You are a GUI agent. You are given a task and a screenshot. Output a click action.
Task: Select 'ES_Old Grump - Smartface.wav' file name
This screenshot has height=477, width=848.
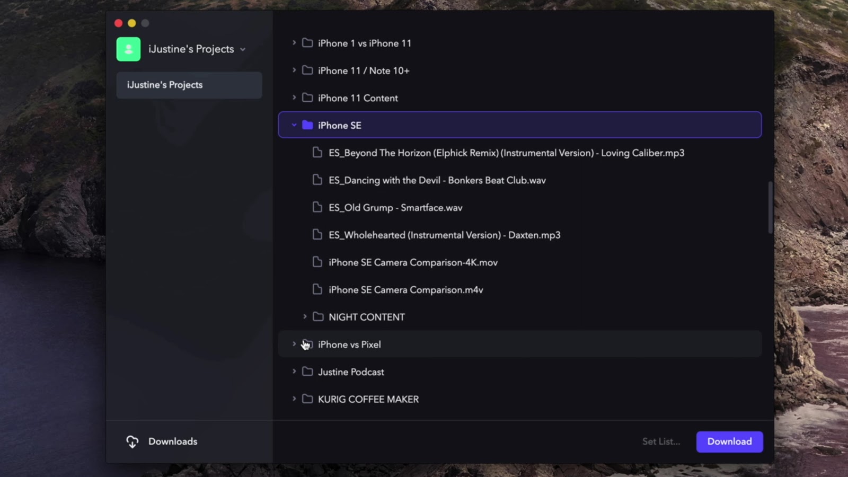coord(395,208)
